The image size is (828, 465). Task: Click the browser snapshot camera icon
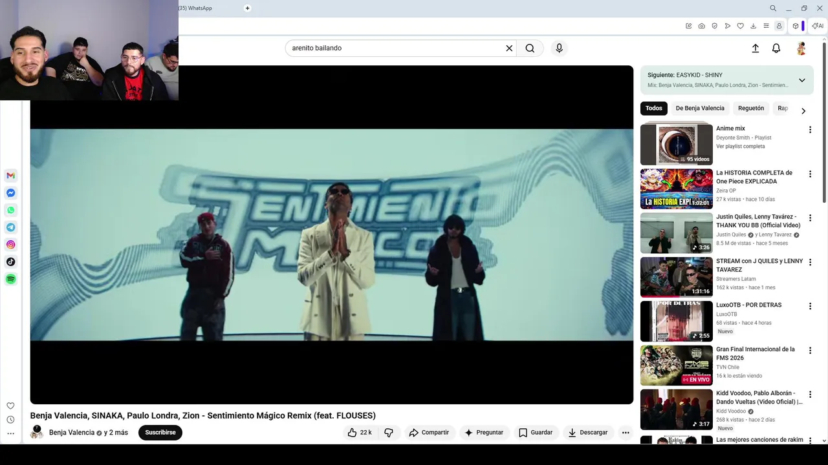pyautogui.click(x=701, y=26)
